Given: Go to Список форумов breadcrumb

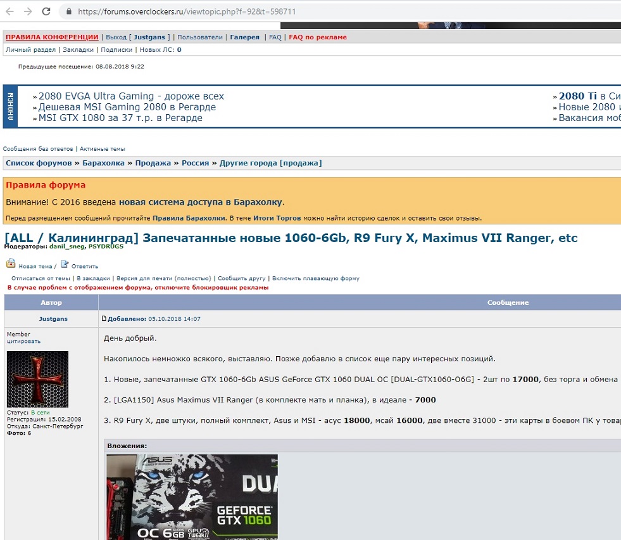Looking at the screenshot, I should click(x=39, y=163).
